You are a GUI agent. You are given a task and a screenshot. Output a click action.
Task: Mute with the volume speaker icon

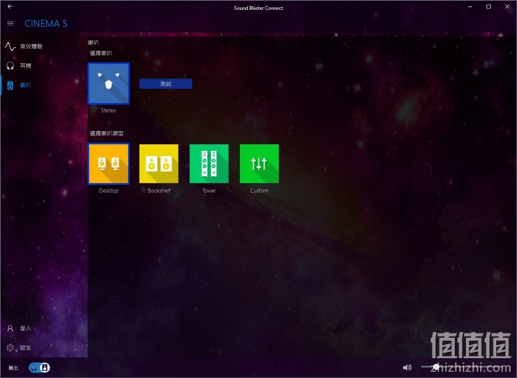(x=407, y=367)
